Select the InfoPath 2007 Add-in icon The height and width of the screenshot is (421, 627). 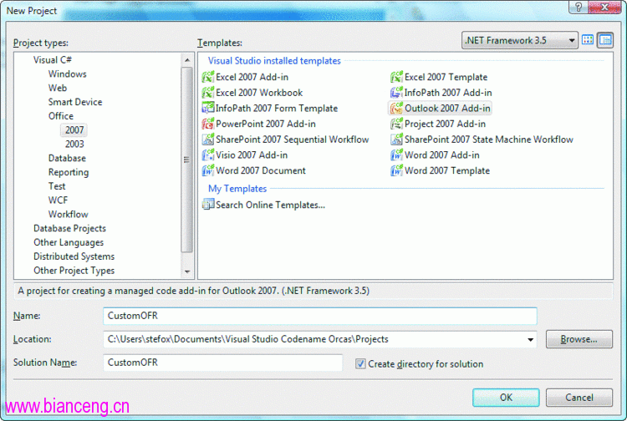tap(396, 92)
